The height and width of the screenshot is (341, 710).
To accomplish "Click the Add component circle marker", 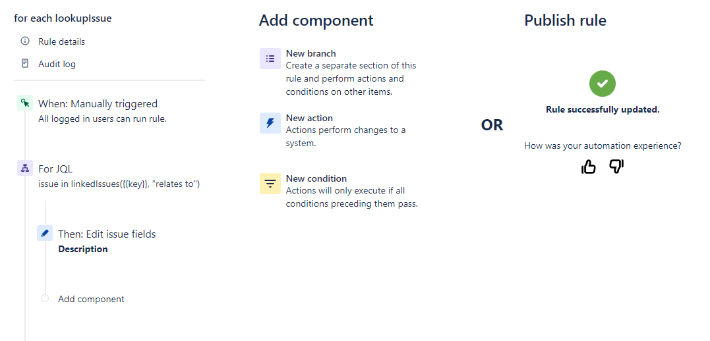I will click(44, 298).
